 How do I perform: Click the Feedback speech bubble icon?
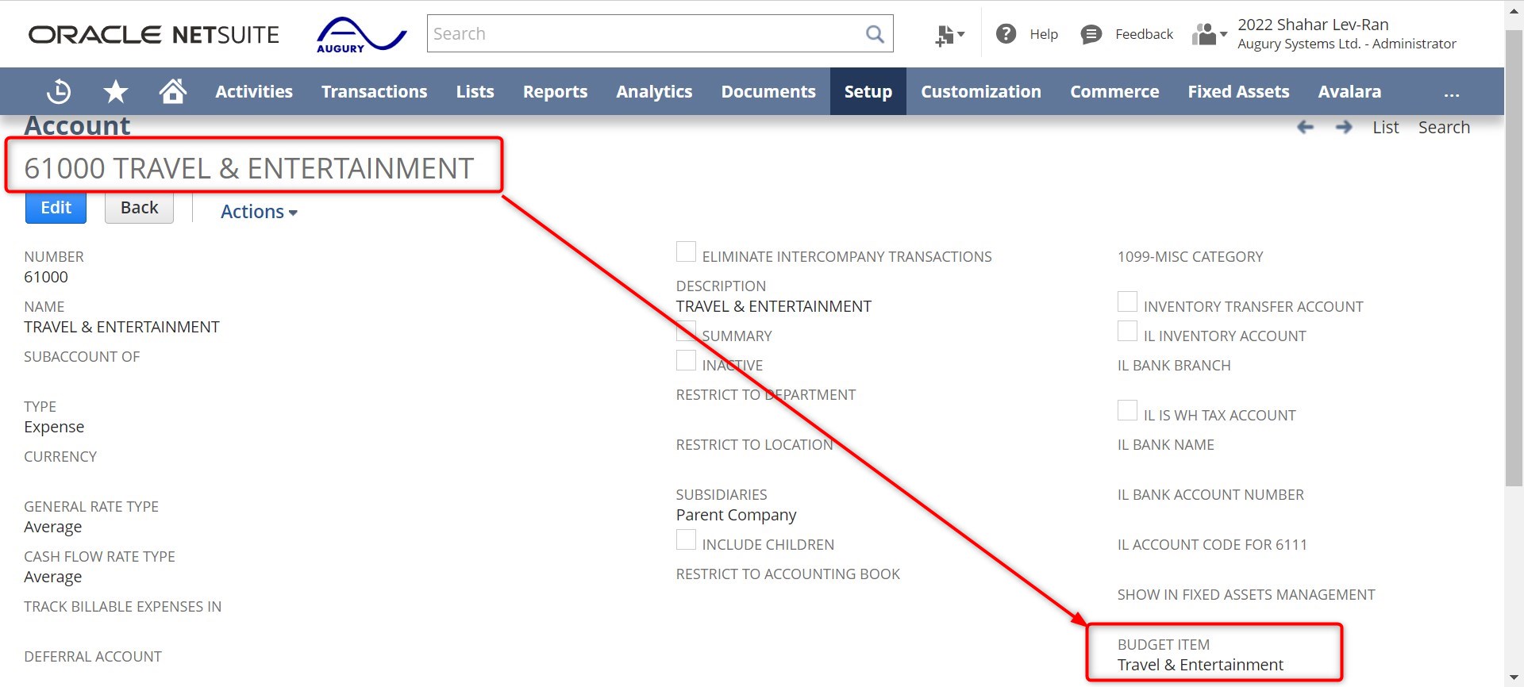1091,34
